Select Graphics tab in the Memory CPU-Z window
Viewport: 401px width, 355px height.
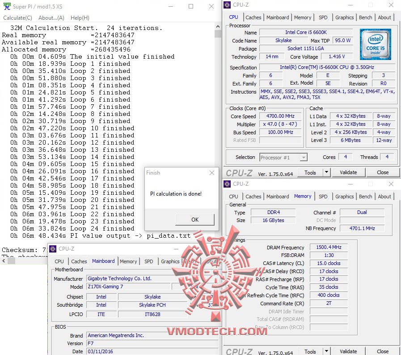(345, 197)
